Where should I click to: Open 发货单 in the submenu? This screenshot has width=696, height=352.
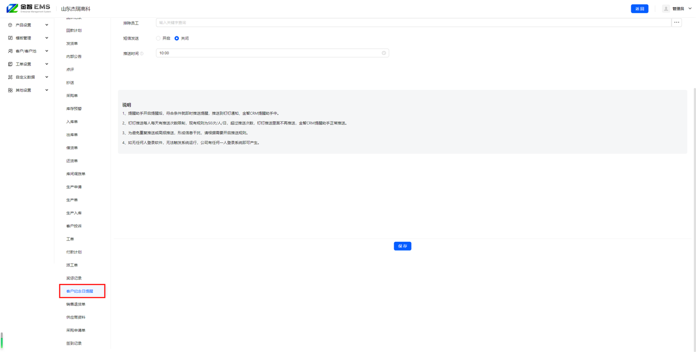point(72,43)
